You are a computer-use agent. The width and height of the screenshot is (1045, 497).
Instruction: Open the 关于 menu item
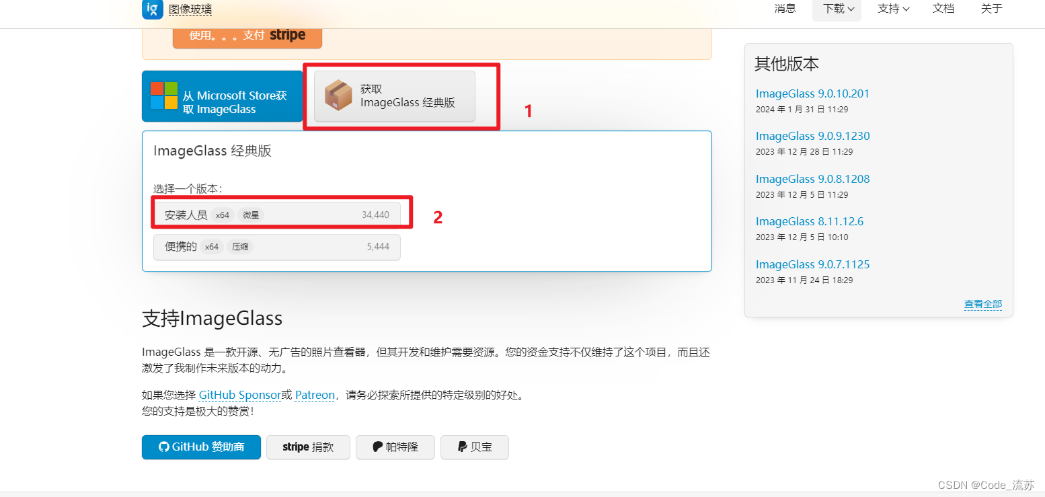pyautogui.click(x=991, y=9)
